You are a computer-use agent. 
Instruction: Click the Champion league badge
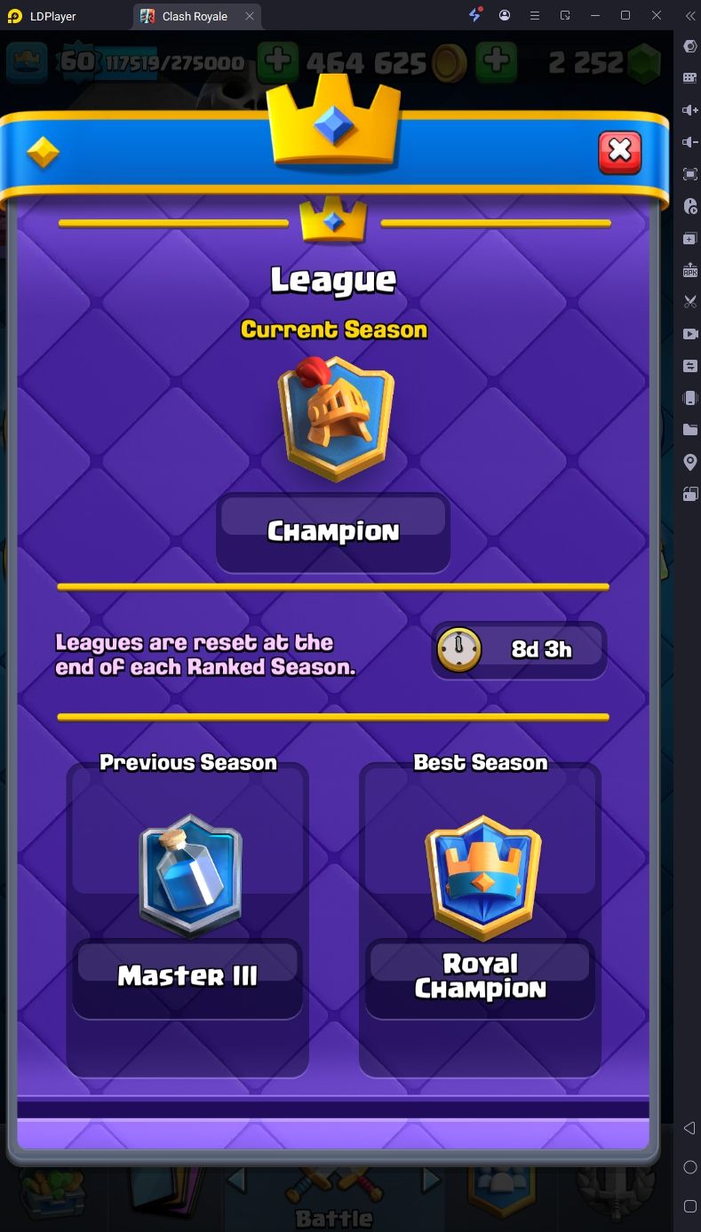[335, 419]
